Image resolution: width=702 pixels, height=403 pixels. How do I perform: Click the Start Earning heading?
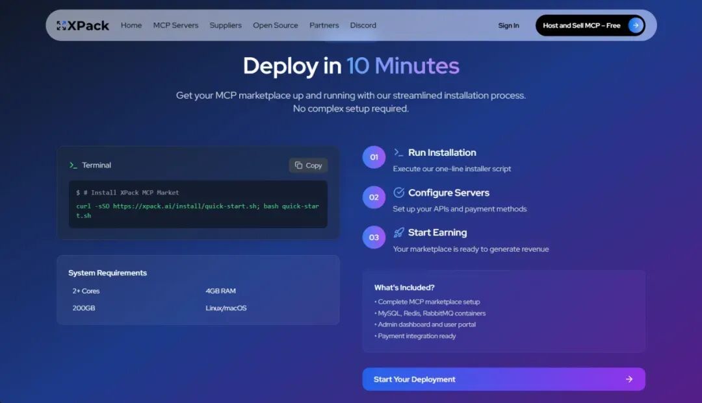437,232
